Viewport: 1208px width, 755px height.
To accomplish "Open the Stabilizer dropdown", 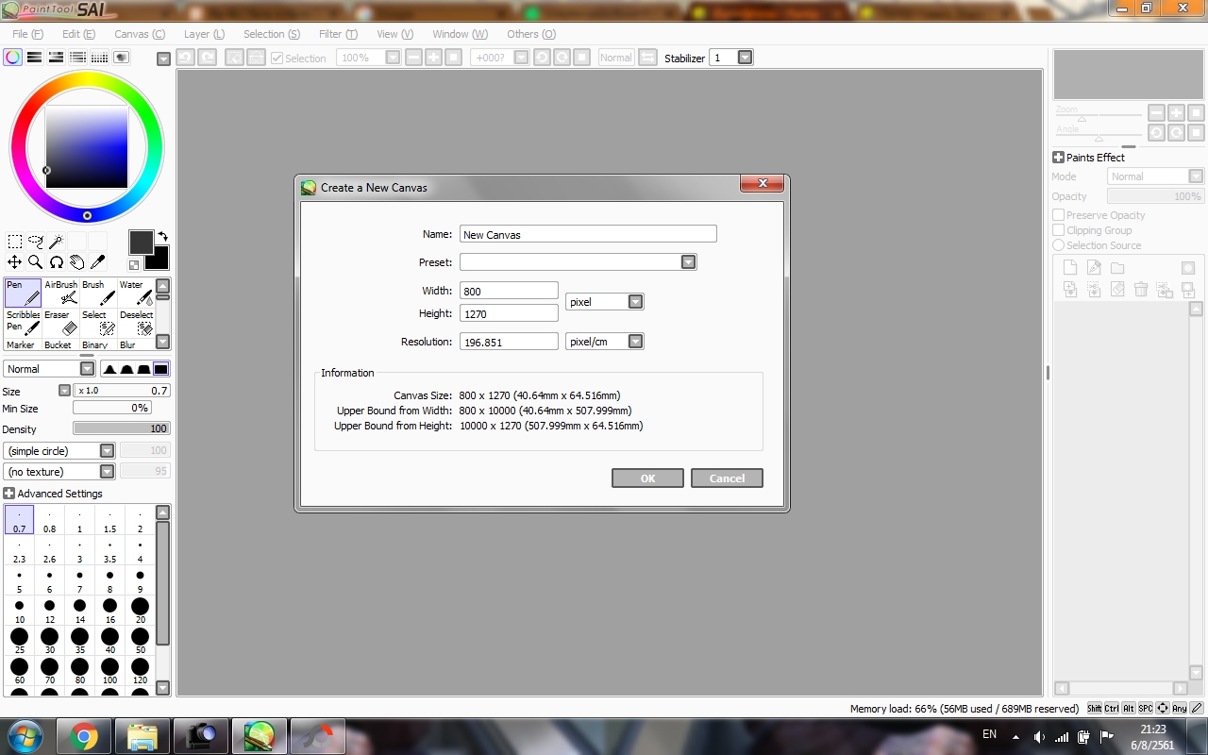I will point(745,58).
